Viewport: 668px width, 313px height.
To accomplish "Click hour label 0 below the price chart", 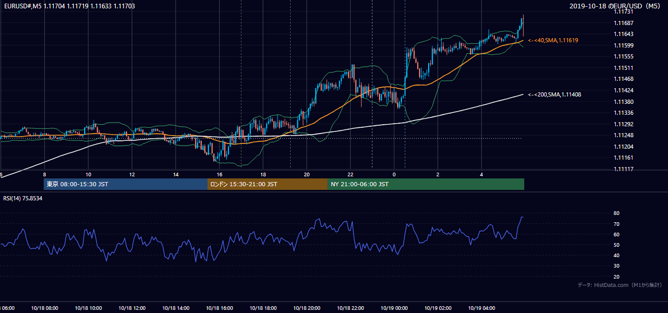I will pyautogui.click(x=394, y=175).
